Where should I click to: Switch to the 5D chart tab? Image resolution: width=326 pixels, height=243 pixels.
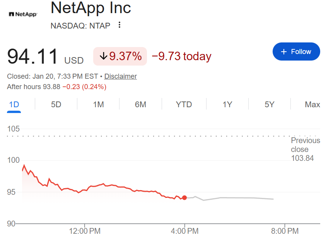tap(56, 104)
